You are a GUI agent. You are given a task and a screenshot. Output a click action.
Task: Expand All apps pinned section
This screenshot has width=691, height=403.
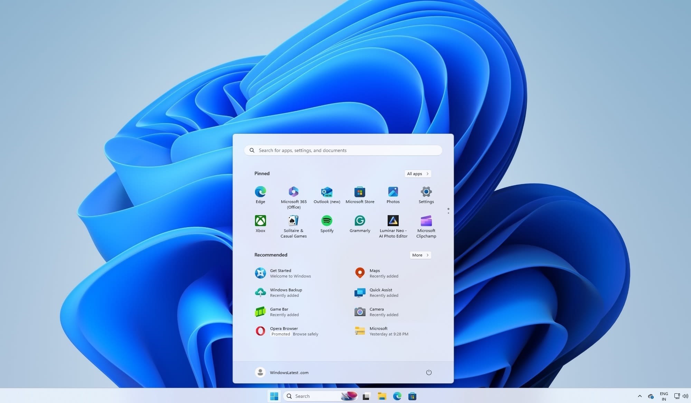417,174
